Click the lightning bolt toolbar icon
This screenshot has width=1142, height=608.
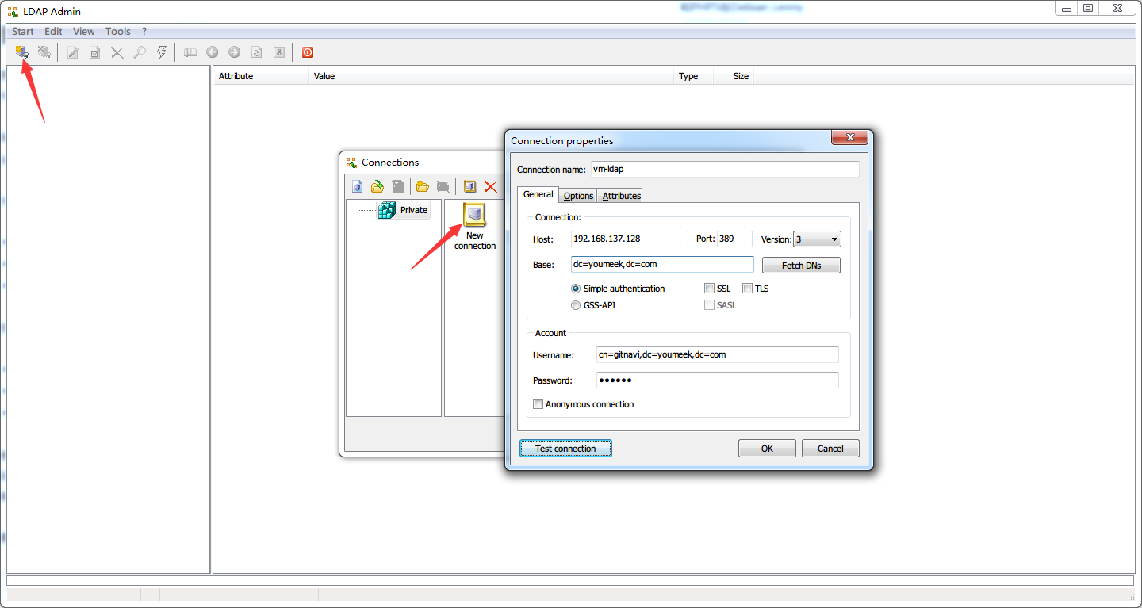pyautogui.click(x=161, y=52)
